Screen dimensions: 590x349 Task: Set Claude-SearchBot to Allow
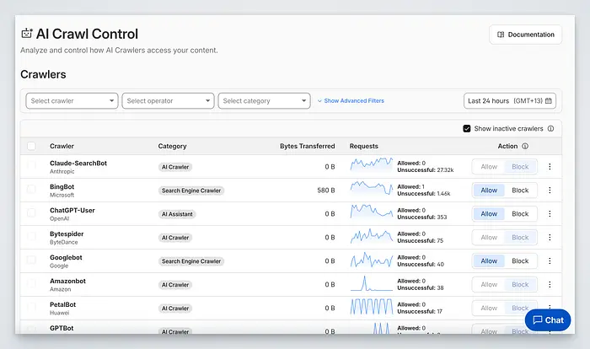click(x=489, y=167)
